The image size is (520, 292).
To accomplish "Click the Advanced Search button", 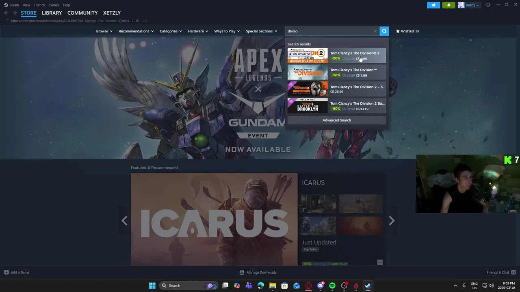I will [337, 120].
